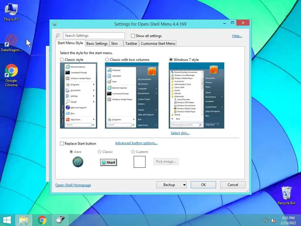The image size is (301, 226).
Task: Click the Classic style preview thumbnail
Action: click(x=78, y=96)
